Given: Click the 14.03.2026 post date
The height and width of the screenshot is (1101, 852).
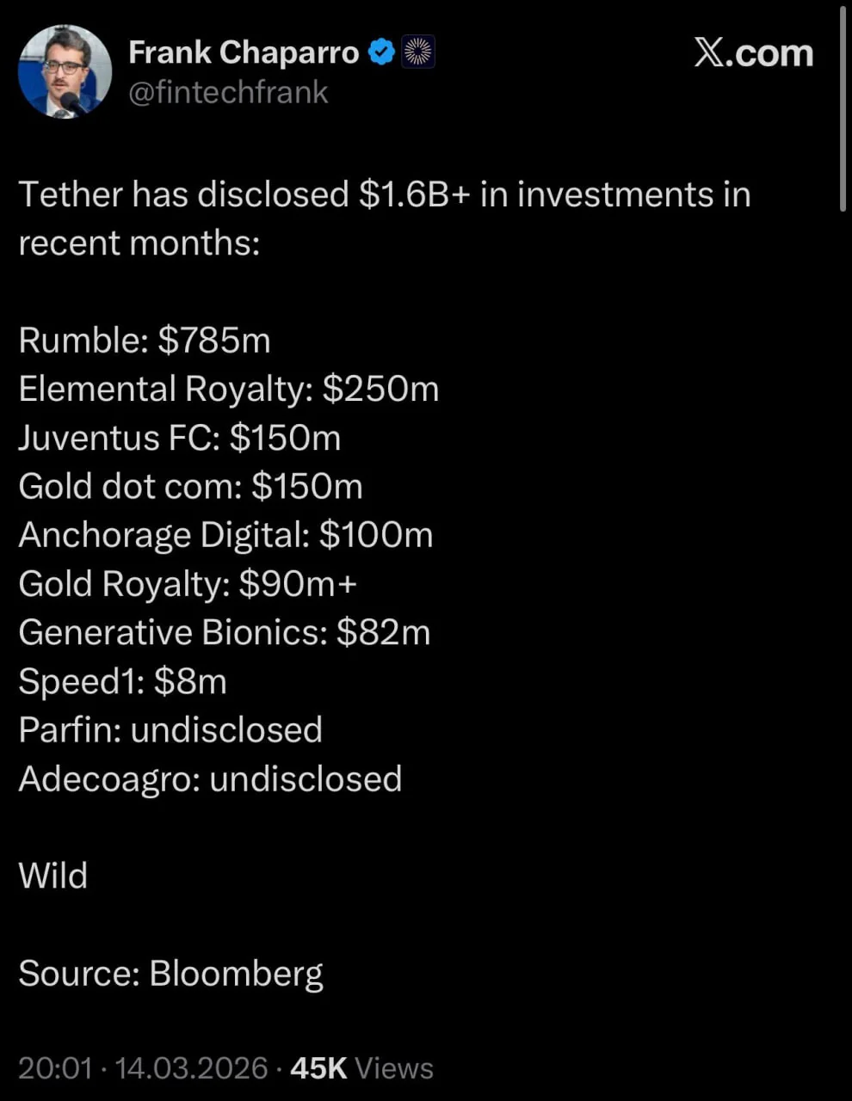Looking at the screenshot, I should 191,1067.
